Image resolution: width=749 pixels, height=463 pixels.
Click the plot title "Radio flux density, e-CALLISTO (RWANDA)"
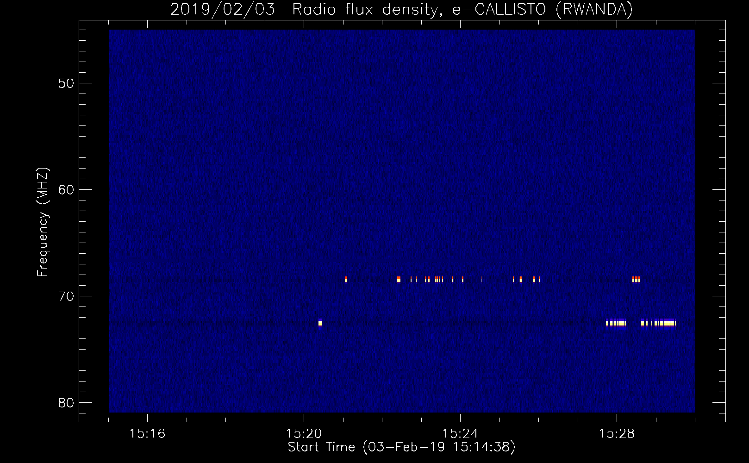462,10
